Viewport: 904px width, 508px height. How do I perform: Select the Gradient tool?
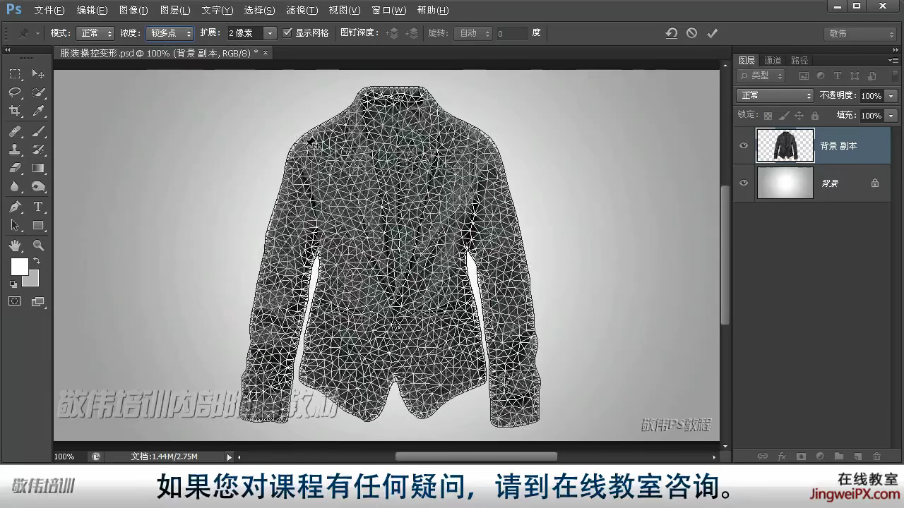[38, 168]
